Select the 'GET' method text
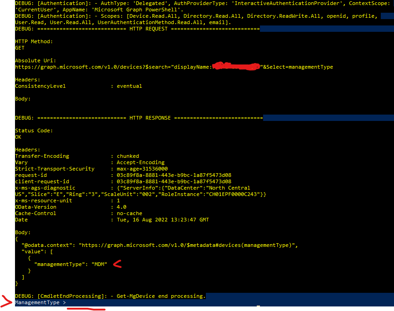The width and height of the screenshot is (394, 311). [20, 48]
